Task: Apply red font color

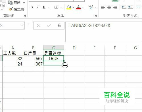Action: 78,7
